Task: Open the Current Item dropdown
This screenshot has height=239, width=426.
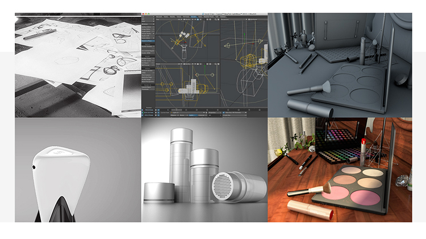Action: (x=188, y=113)
